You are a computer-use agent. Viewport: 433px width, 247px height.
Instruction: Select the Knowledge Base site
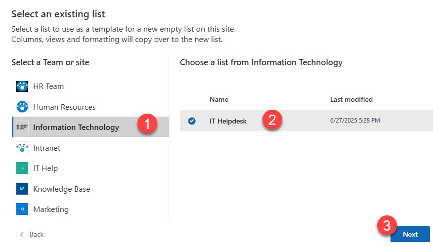[62, 189]
